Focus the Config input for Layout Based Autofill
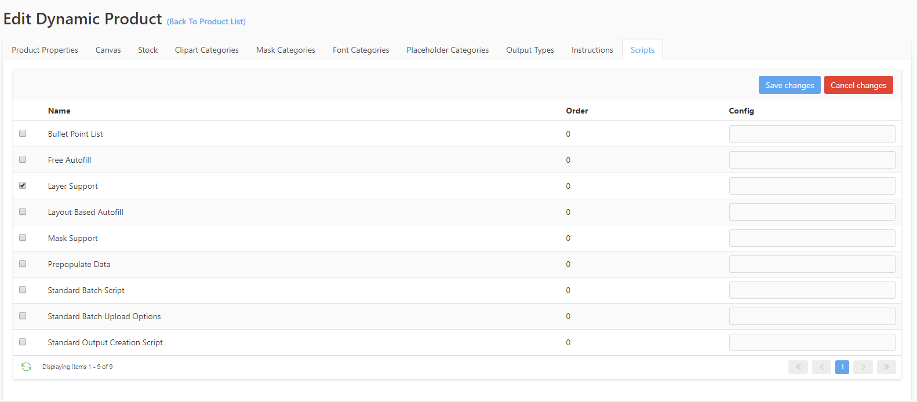This screenshot has width=917, height=402. pyautogui.click(x=812, y=212)
